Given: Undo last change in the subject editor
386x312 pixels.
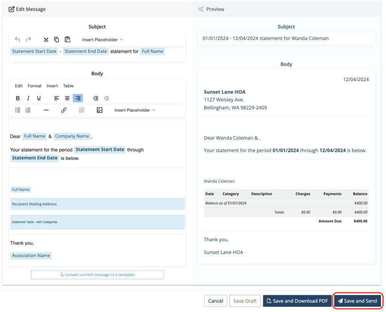Looking at the screenshot, I should click(x=17, y=39).
